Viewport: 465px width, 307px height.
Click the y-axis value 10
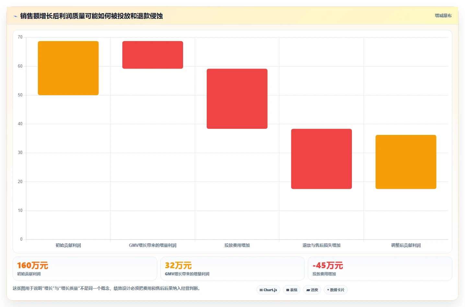(x=20, y=211)
